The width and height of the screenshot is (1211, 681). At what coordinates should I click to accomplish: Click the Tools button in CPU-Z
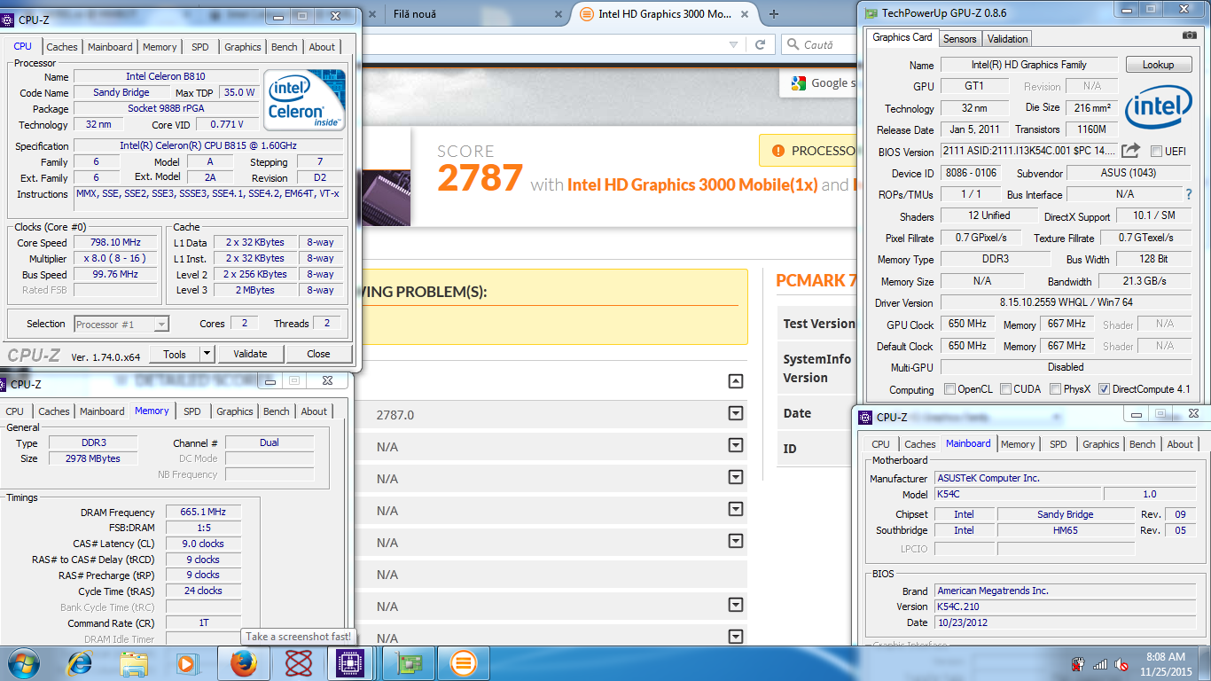click(x=175, y=354)
